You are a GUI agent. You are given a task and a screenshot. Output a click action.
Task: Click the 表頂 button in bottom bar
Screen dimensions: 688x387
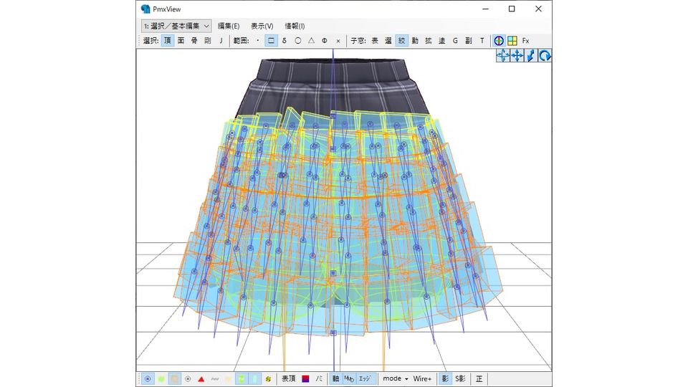tap(288, 378)
